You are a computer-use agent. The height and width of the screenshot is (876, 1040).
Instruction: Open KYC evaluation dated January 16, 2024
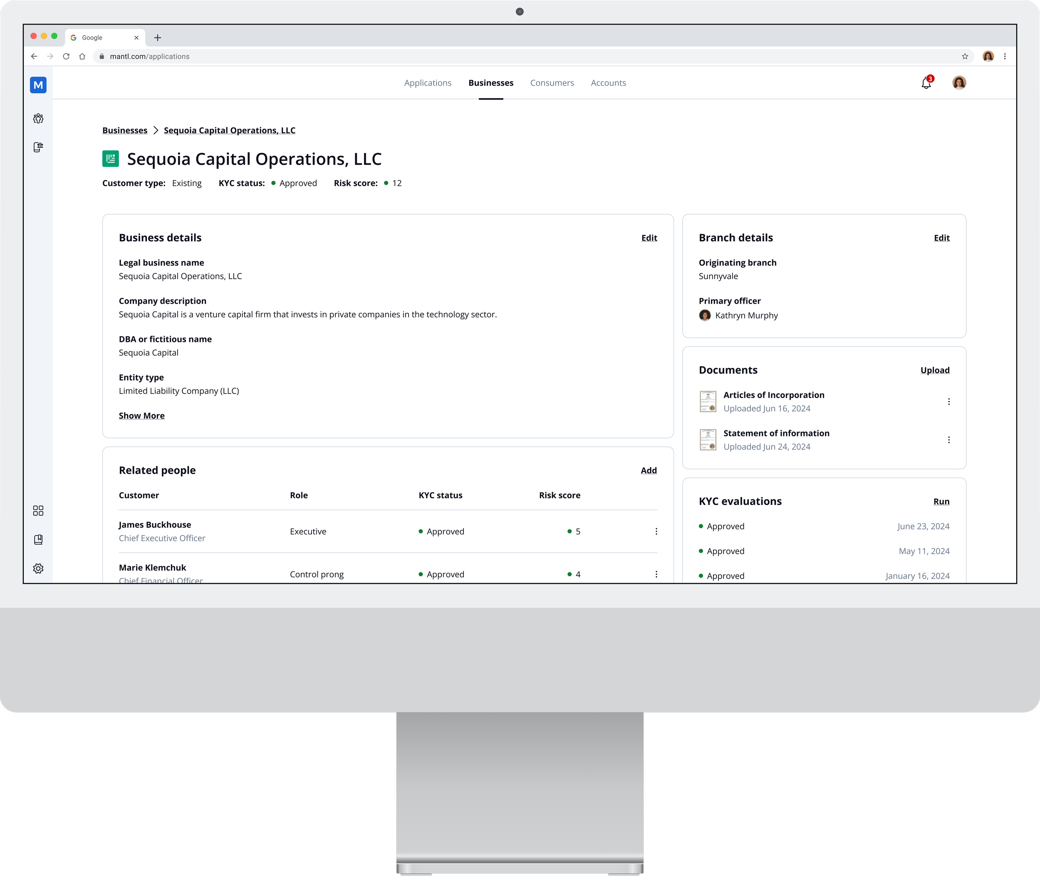(824, 576)
